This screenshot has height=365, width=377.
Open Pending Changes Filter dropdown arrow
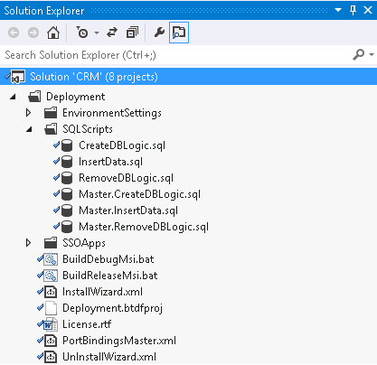97,33
